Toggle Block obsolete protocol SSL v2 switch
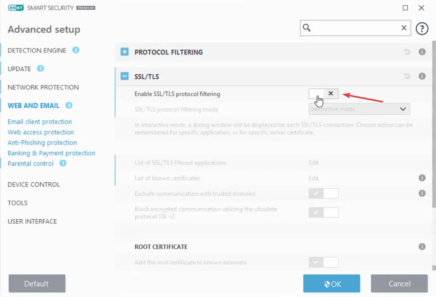 point(324,212)
